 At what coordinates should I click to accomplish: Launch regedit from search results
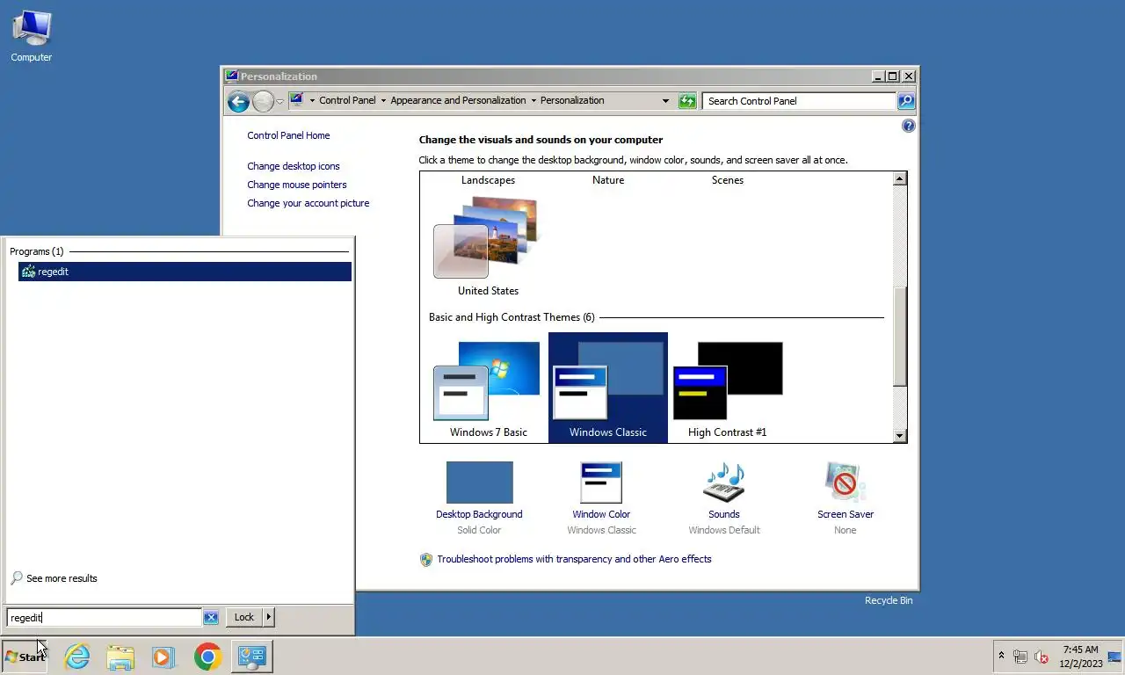point(185,272)
